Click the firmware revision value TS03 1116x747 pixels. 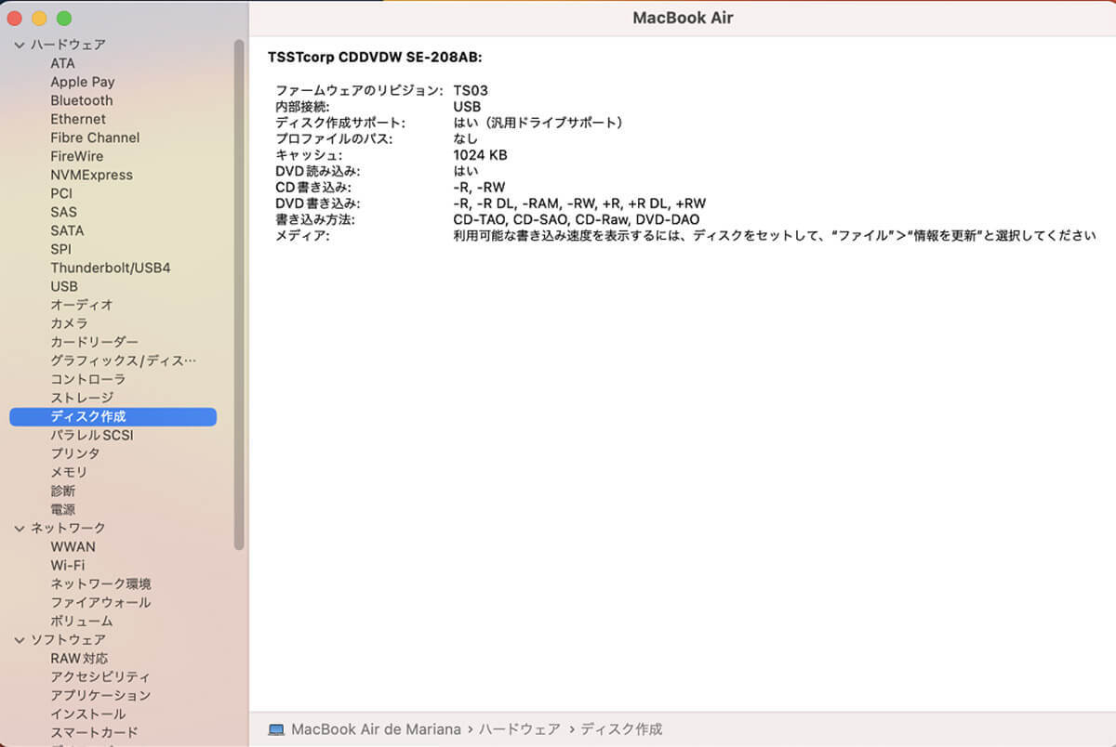[x=471, y=91]
